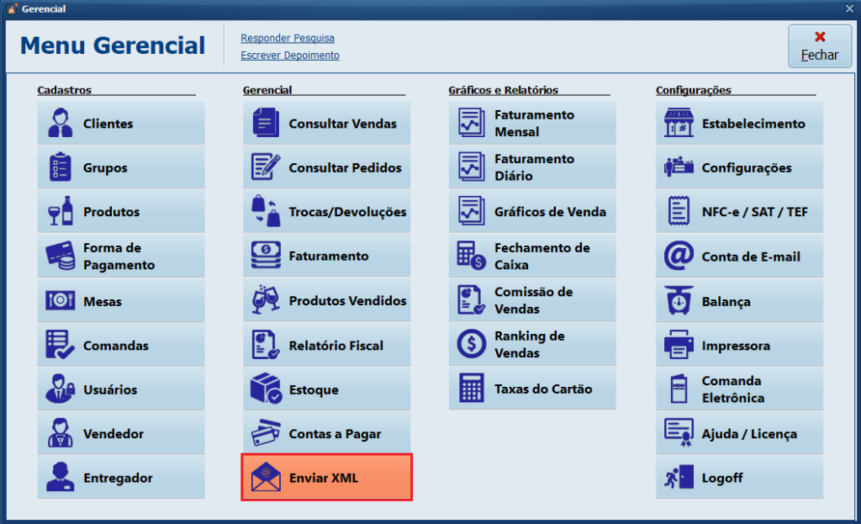Screen dimensions: 861x524
Task: Open Impressora using the printer icon
Action: pyautogui.click(x=678, y=345)
